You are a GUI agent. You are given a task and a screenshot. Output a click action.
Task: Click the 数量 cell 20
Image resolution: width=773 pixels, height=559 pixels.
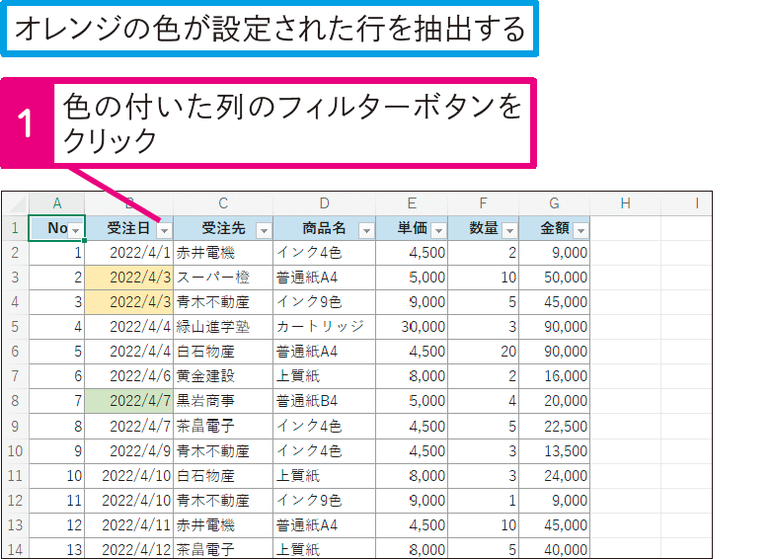pyautogui.click(x=483, y=352)
